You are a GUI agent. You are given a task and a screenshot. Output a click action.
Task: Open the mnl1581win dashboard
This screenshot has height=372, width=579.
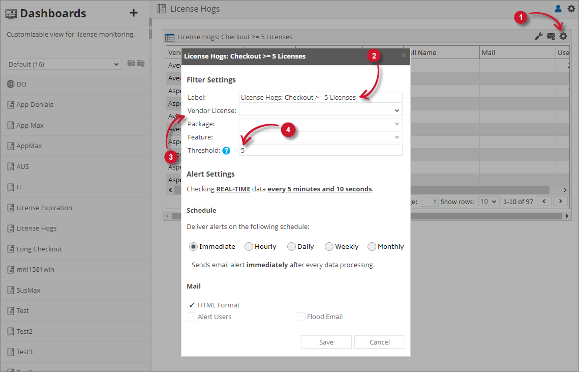click(x=76, y=270)
